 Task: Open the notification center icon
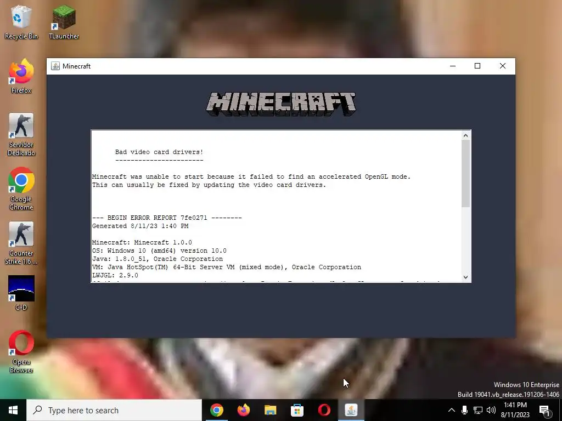tap(544, 411)
